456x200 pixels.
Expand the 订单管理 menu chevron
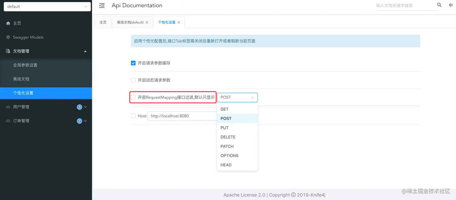[85, 121]
